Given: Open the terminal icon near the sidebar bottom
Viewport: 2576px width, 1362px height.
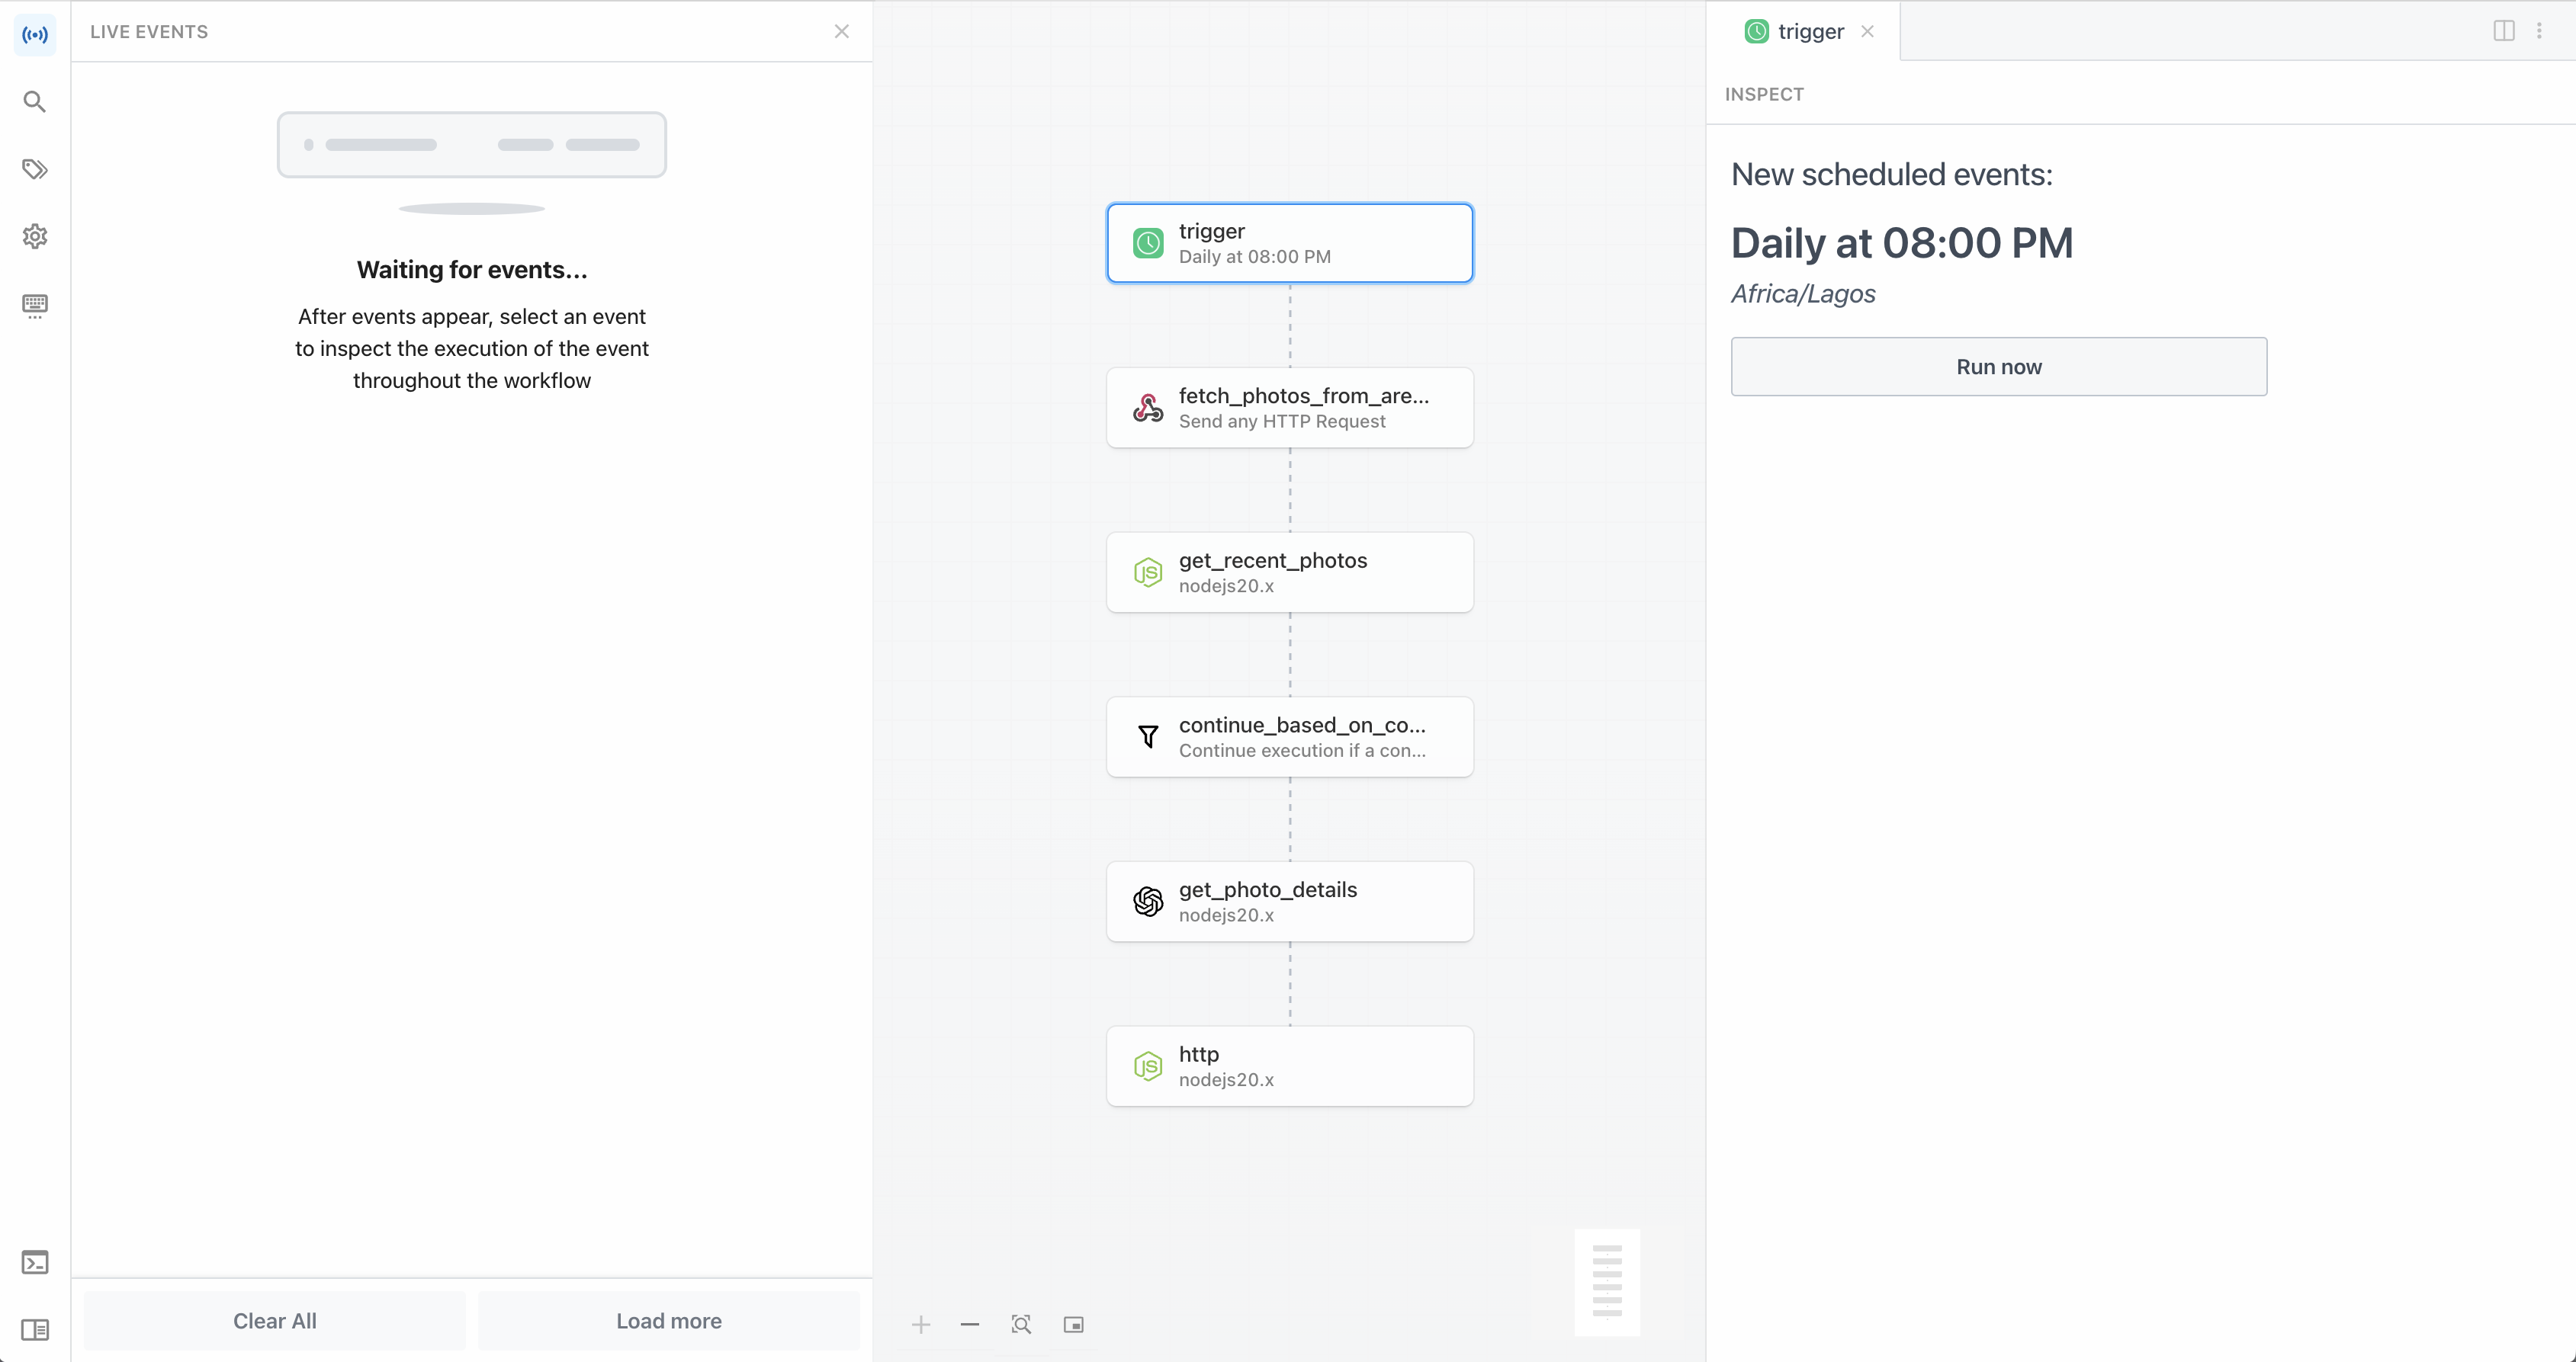Looking at the screenshot, I should (35, 1262).
